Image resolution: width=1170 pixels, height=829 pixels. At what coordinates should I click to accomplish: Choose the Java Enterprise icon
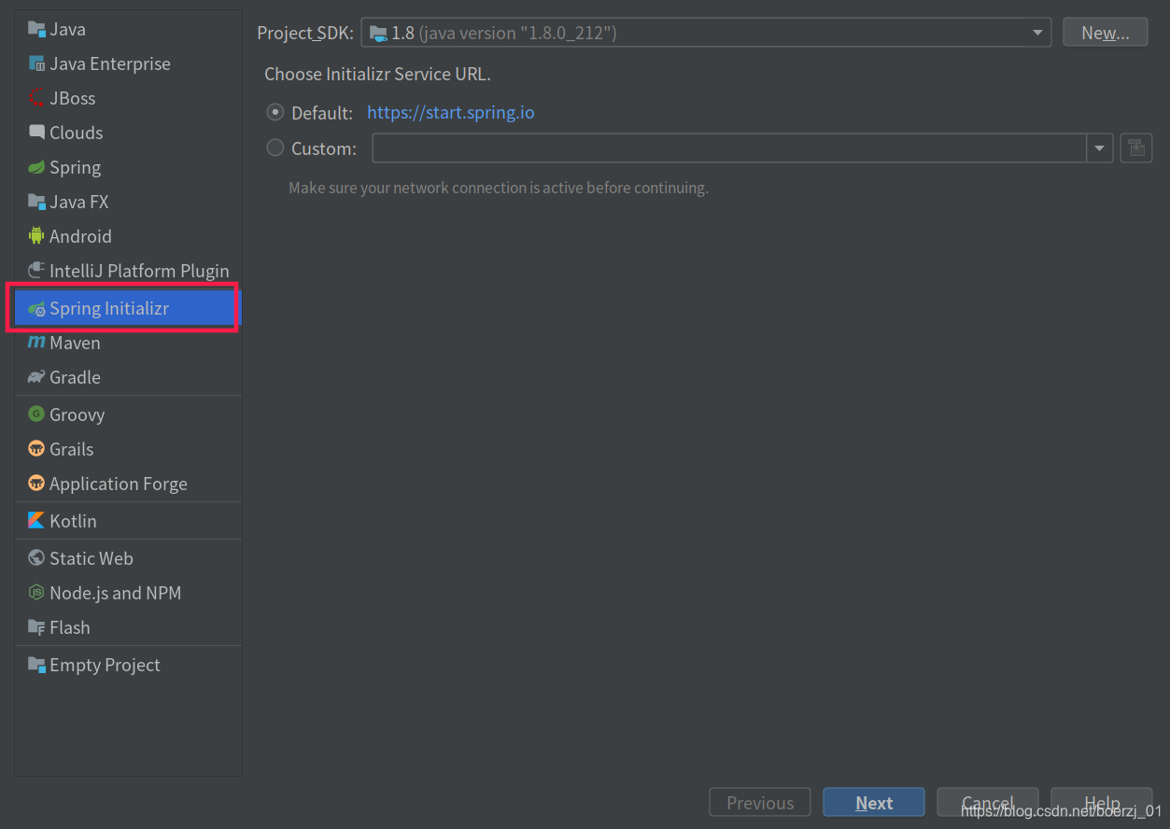pyautogui.click(x=36, y=63)
